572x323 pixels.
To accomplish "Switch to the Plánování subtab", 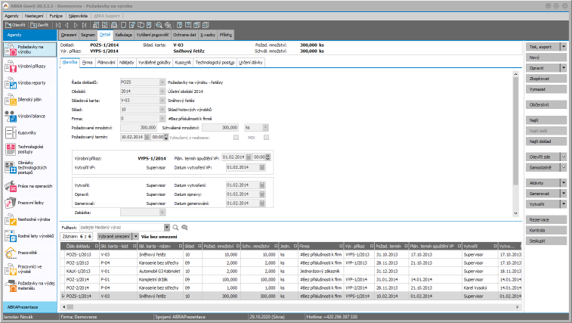I will click(x=106, y=63).
